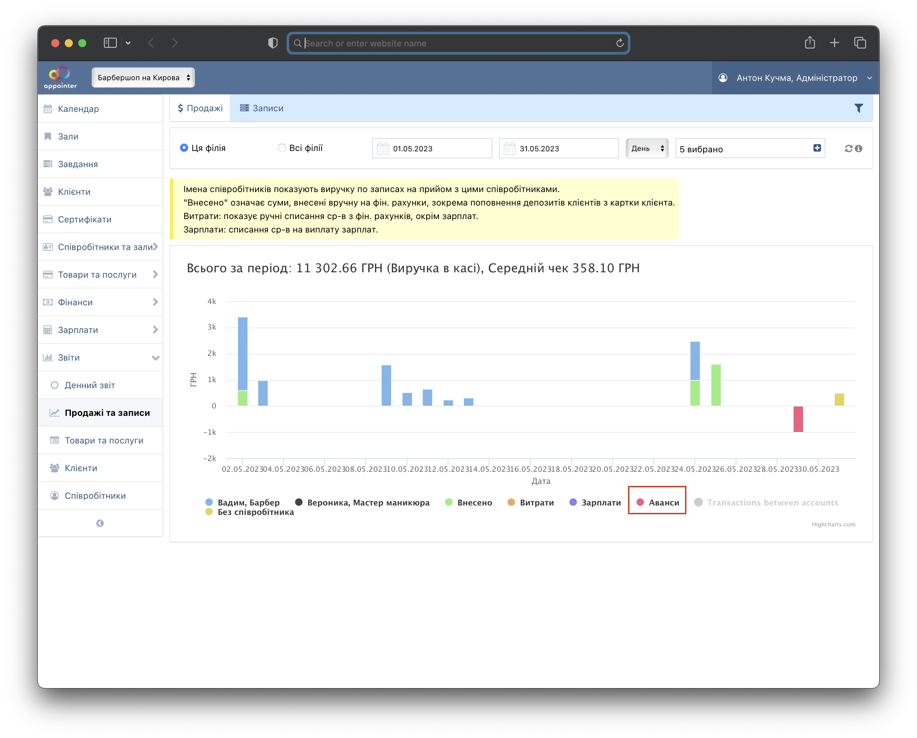This screenshot has height=738, width=917.
Task: Click the appointer logo icon
Action: point(60,78)
